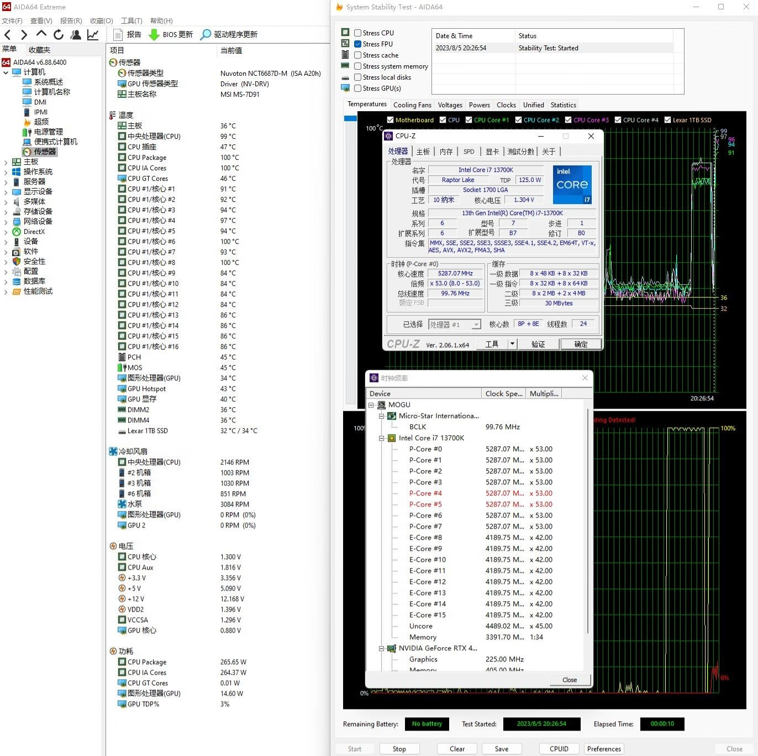Switch to 主板 tab in CPU-Z
The image size is (758, 756).
(423, 152)
